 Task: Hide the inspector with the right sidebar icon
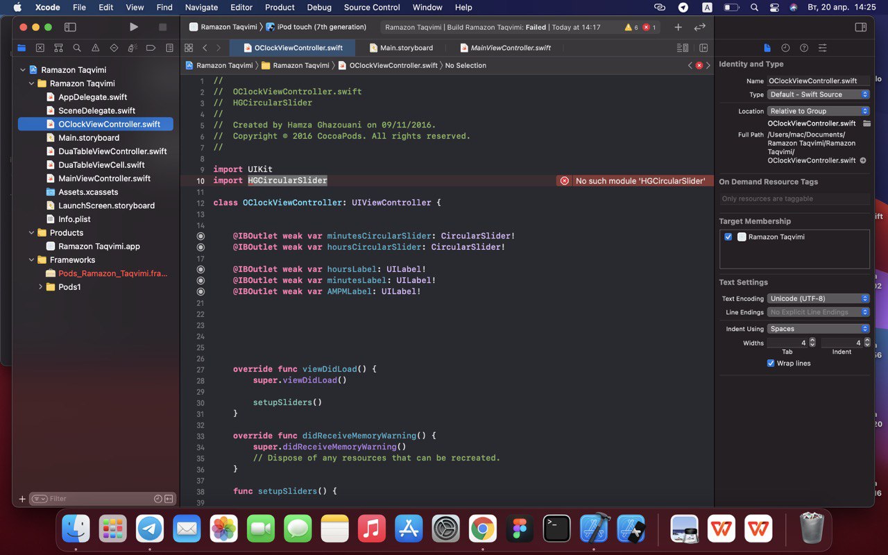[860, 27]
